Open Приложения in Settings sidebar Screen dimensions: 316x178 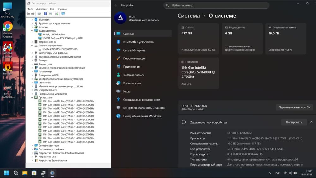click(x=143, y=67)
